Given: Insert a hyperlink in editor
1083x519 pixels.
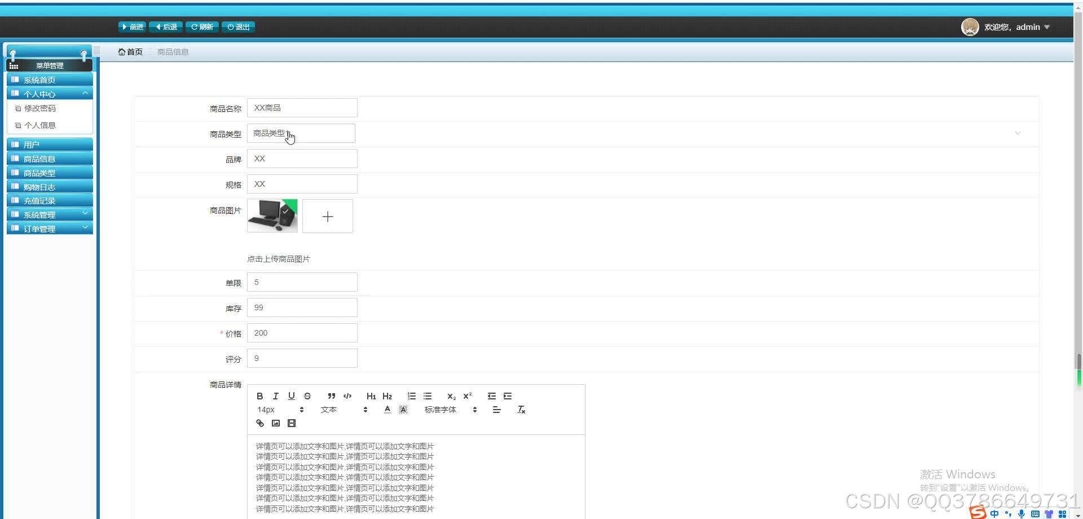Looking at the screenshot, I should (259, 423).
